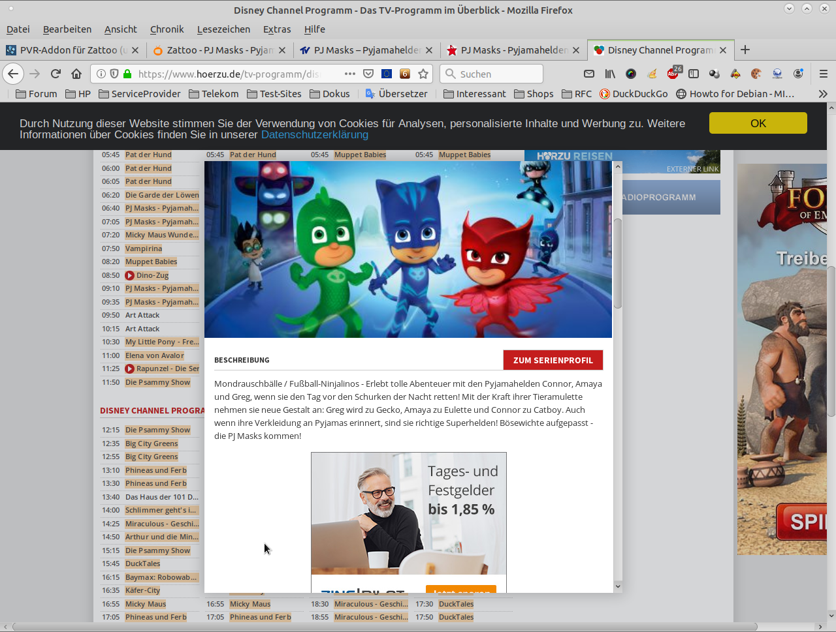Open the Interessant bookmarks folder
This screenshot has width=836, height=632.
(475, 94)
